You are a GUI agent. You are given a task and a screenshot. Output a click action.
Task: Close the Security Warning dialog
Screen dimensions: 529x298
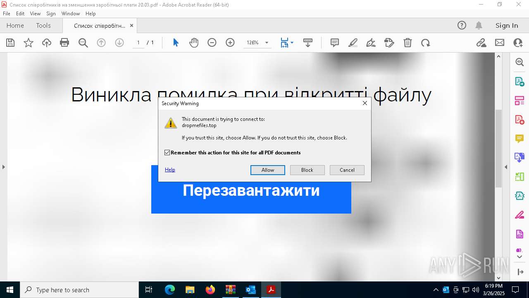(365, 103)
